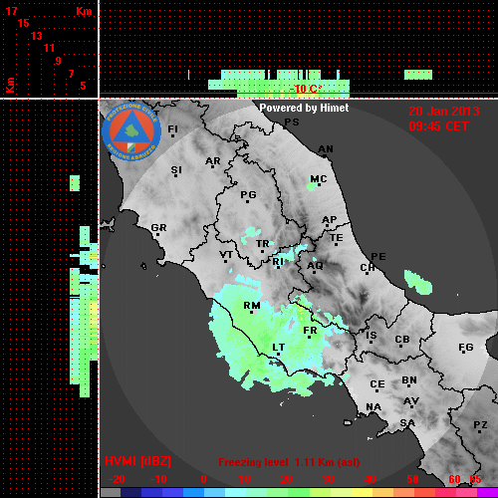
Task: Click the '-10' scale value on the dBZ legend
Action: (158, 479)
